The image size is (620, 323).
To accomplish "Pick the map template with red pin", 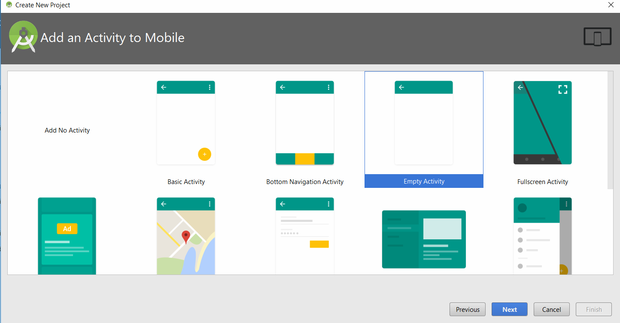I will [x=186, y=236].
